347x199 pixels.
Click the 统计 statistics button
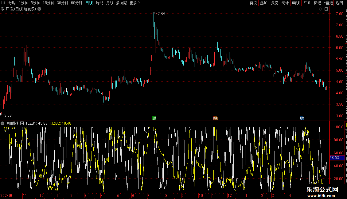click(x=285, y=3)
